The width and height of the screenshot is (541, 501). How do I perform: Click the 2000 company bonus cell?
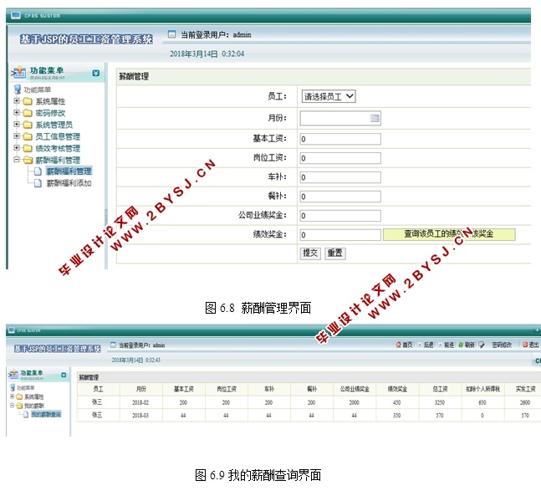[x=355, y=402]
